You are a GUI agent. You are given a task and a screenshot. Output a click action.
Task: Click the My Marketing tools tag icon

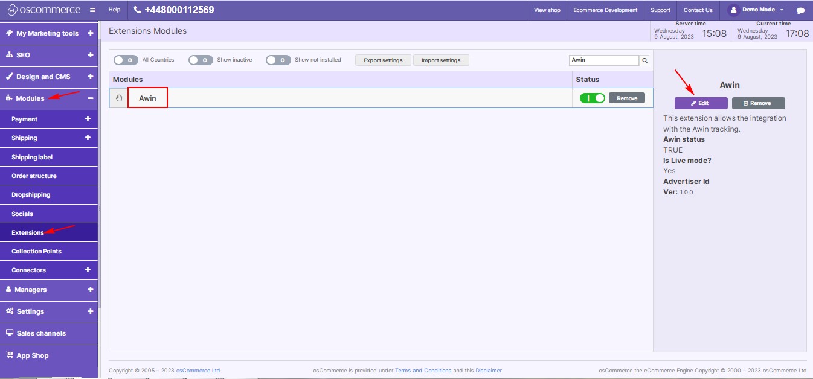click(x=10, y=33)
